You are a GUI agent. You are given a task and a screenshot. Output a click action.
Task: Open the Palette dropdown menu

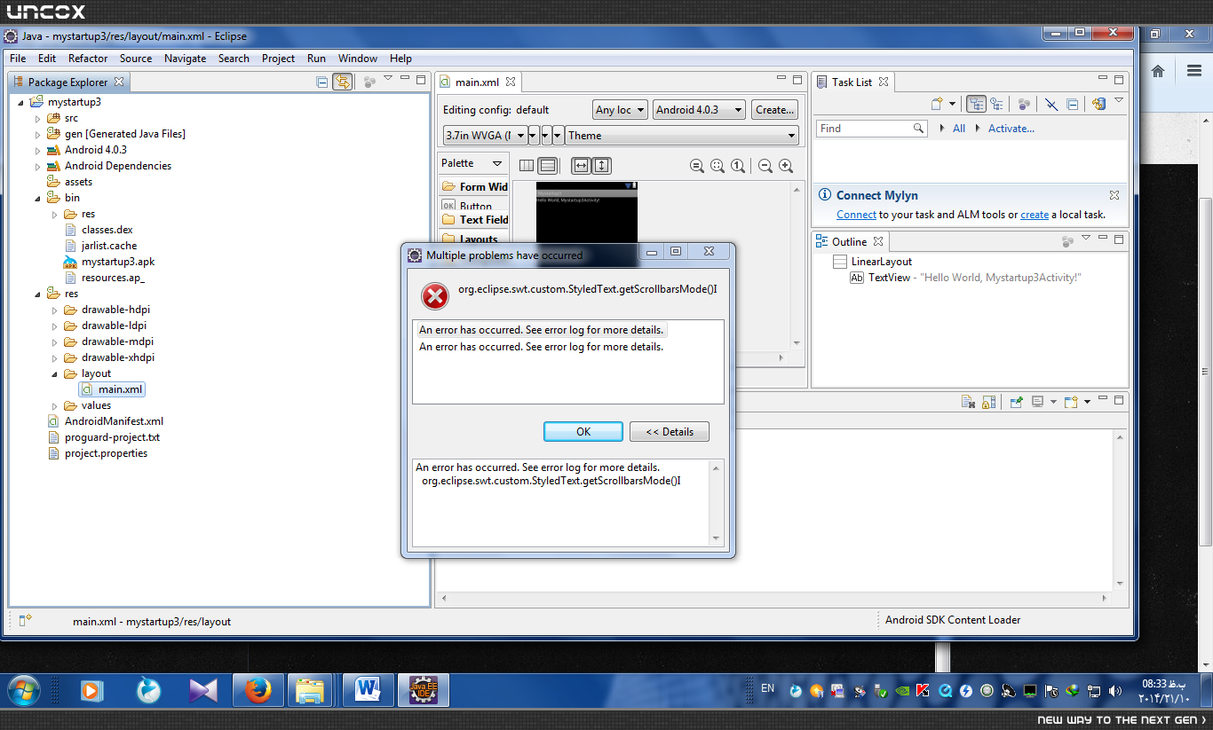497,163
